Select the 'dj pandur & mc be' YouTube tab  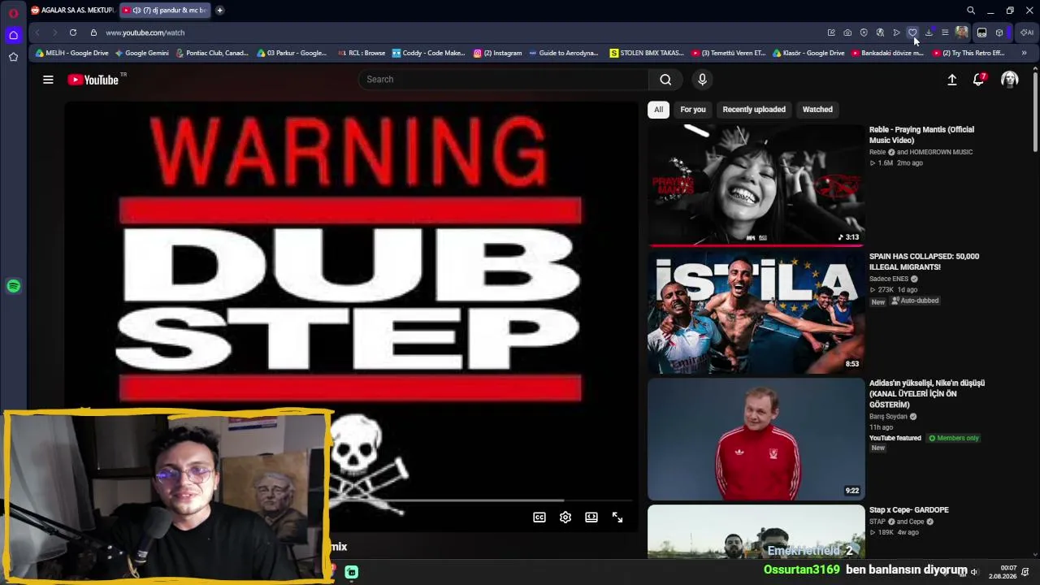coord(165,11)
